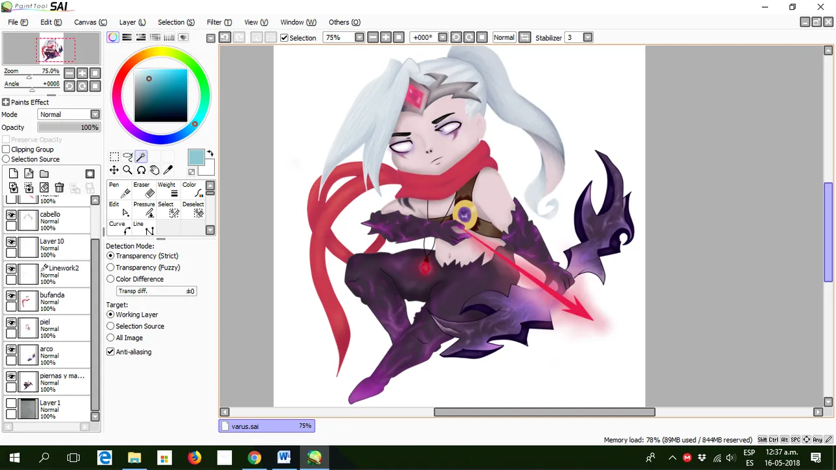
Task: Choose the linework Pen tool
Action: tap(120, 189)
